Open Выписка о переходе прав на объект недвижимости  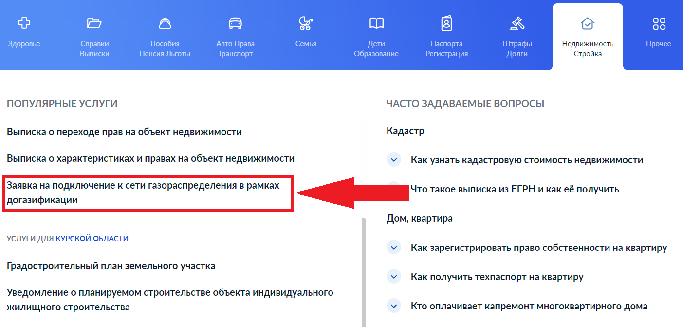tap(124, 132)
